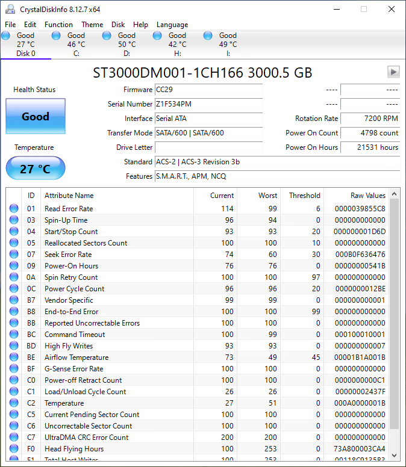Click status orb for Power-On Hours row
This screenshot has width=406, height=467.
point(14,265)
